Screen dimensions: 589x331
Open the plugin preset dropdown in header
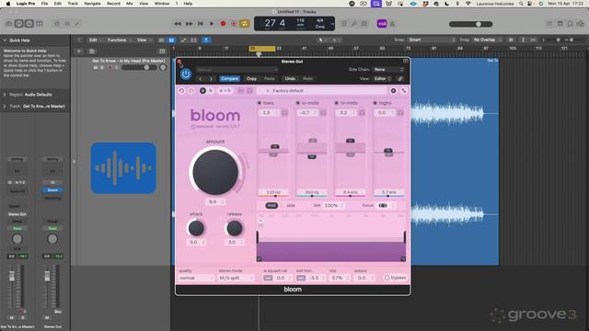coord(237,70)
